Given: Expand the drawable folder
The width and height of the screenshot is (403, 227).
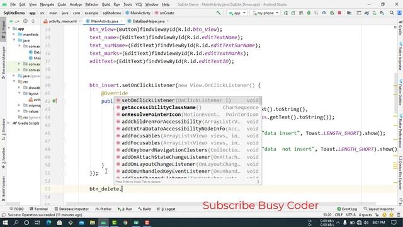Looking at the screenshot, I should [x=20, y=88].
